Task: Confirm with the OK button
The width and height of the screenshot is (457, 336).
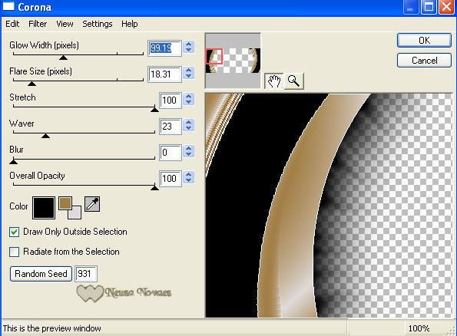Action: click(x=424, y=41)
